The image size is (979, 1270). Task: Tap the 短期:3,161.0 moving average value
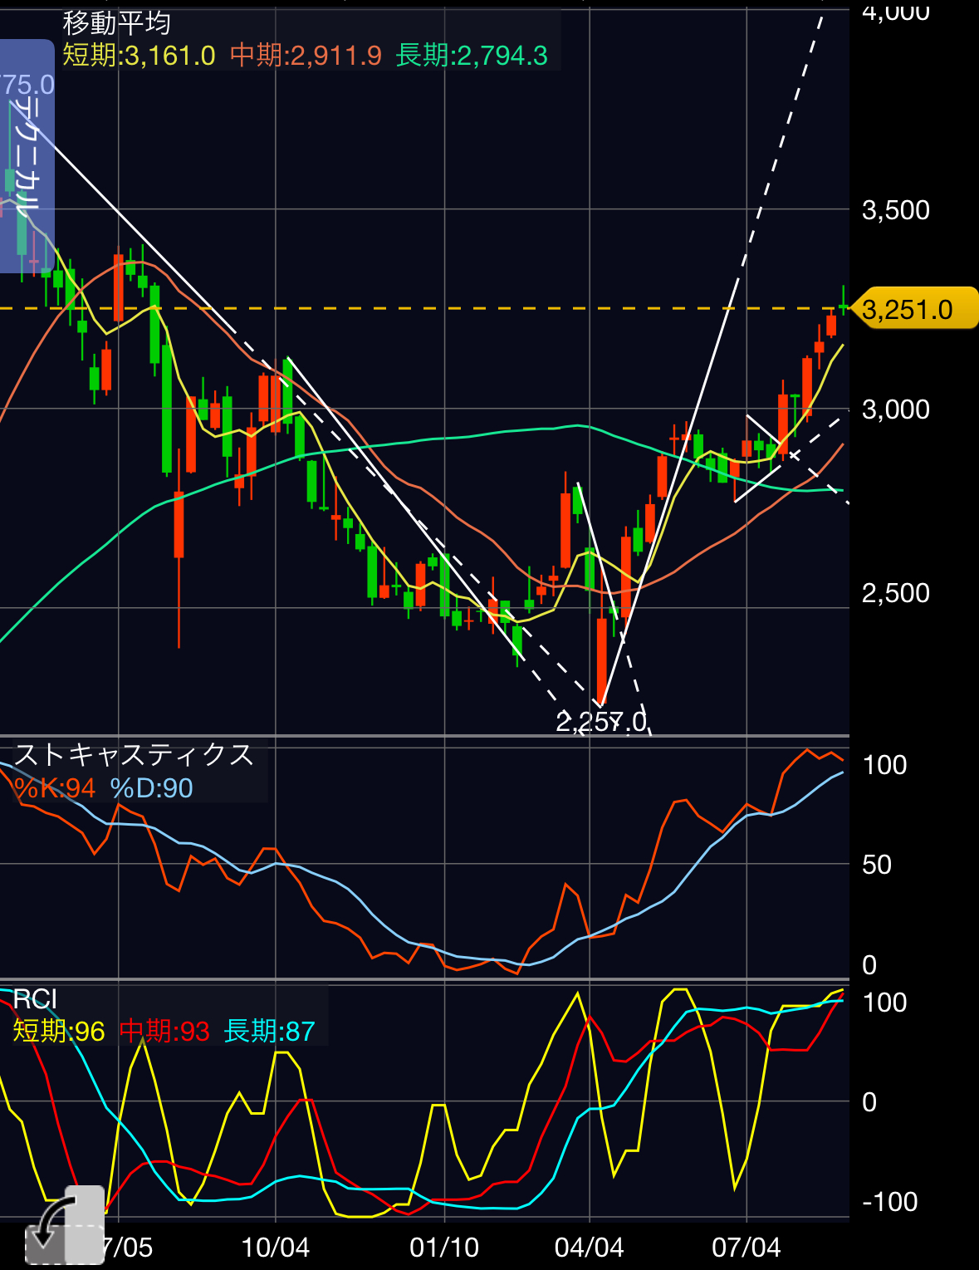[x=139, y=56]
